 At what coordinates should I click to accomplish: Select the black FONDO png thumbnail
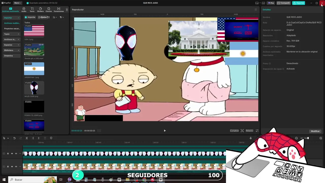click(x=34, y=107)
